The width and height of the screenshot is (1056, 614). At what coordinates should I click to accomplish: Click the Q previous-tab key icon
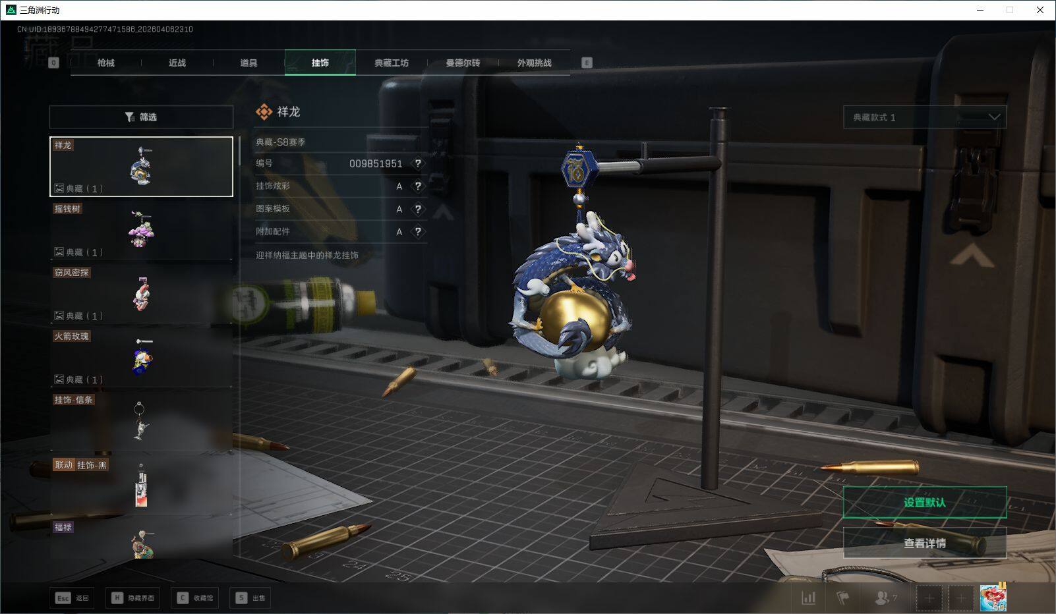tap(53, 63)
